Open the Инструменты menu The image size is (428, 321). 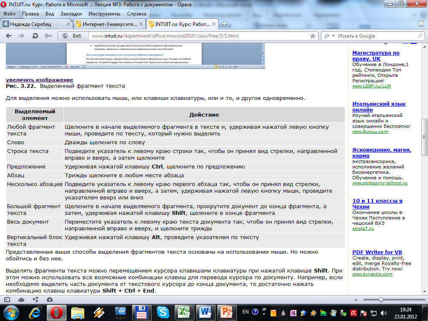104,14
